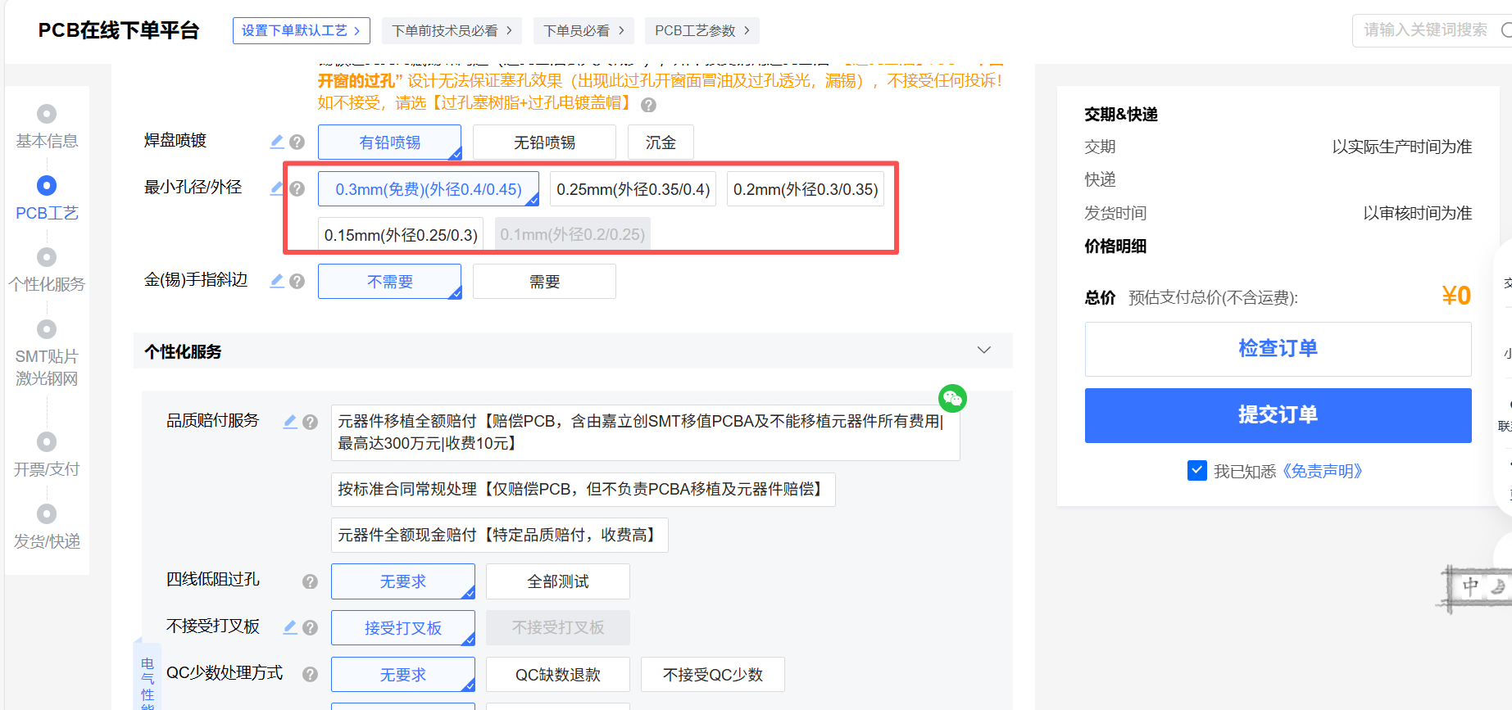
Task: Select 全部测试 for 四线低阻过孔
Action: 557,581
